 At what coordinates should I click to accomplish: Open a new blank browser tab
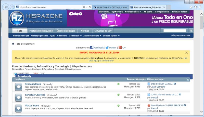point(169,7)
